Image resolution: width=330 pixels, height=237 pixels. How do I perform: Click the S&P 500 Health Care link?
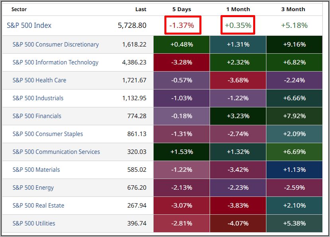tap(39, 80)
